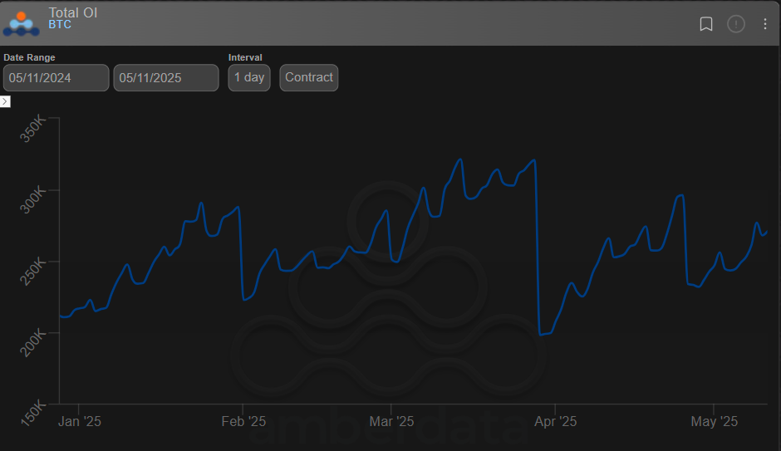The width and height of the screenshot is (781, 451).
Task: Click the 350K y-axis label
Action: 33,129
